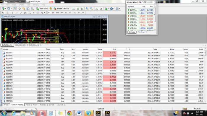The image size is (207, 116).
Task: Open the Profiles toolbar icon
Action: (x=9, y=9)
